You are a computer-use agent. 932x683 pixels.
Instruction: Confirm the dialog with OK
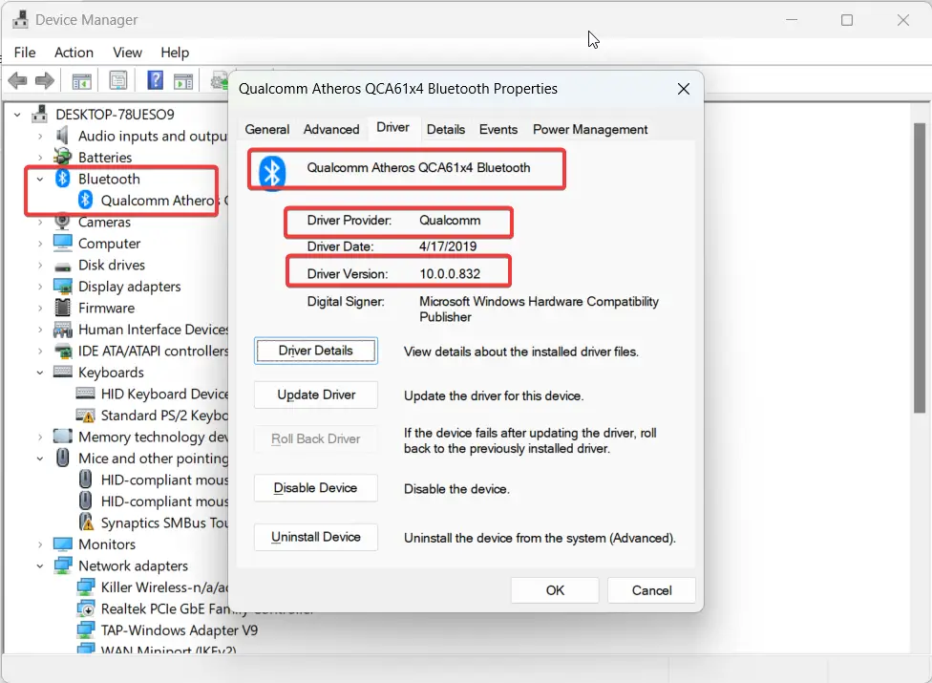pyautogui.click(x=555, y=590)
